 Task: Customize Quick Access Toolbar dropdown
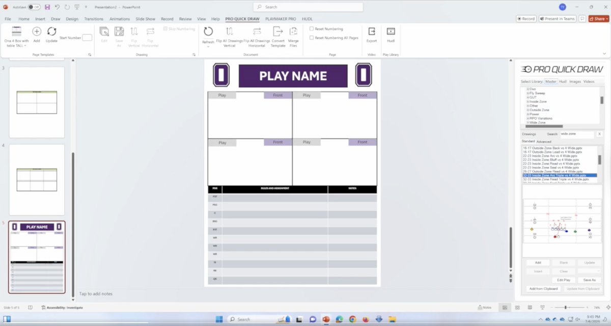85,7
